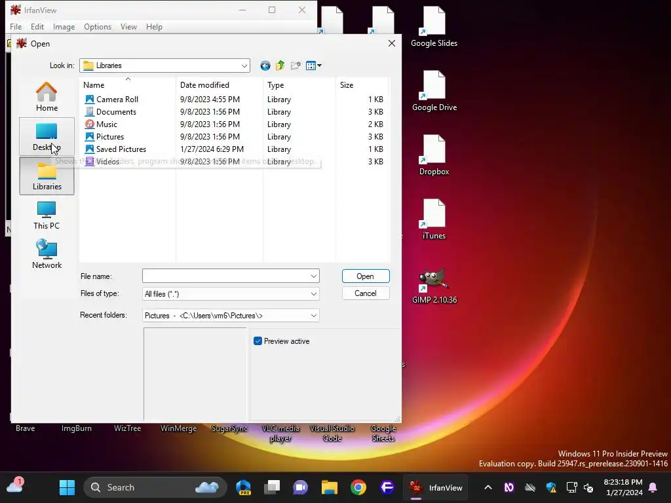671x503 pixels.
Task: Select This PC in the places sidebar
Action: click(x=47, y=215)
